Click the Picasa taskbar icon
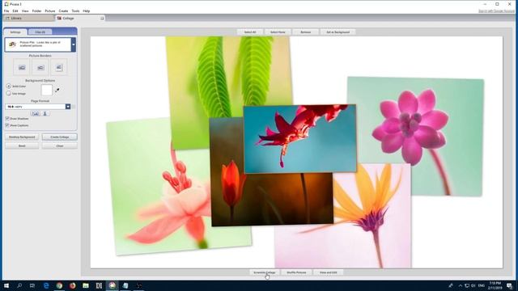Image resolution: width=518 pixels, height=291 pixels. point(112,285)
